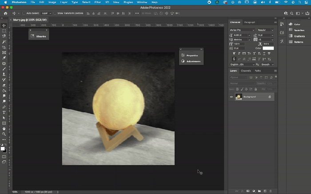Toggle standard ligatures fi button
311x194 pixels.
(x=234, y=59)
